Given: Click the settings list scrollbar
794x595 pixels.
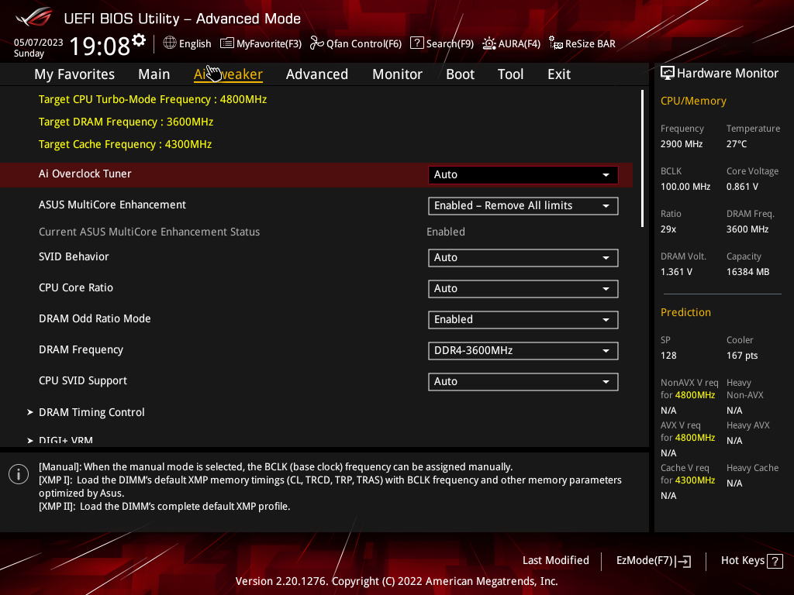Looking at the screenshot, I should click(643, 158).
